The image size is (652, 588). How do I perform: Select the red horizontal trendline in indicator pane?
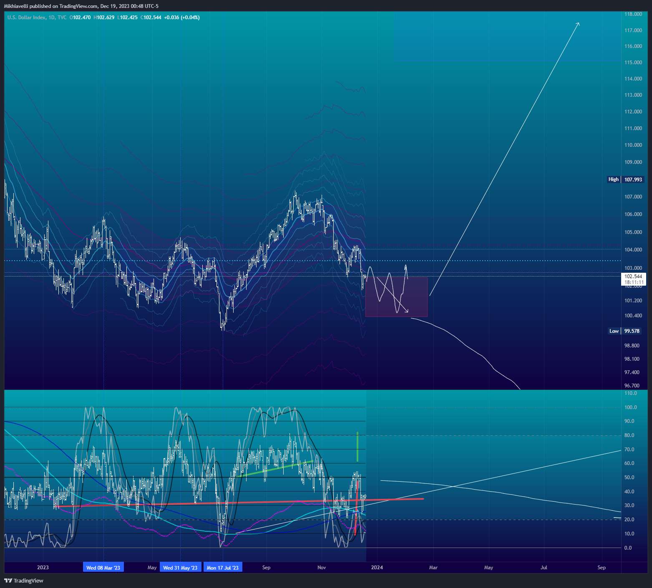click(240, 503)
